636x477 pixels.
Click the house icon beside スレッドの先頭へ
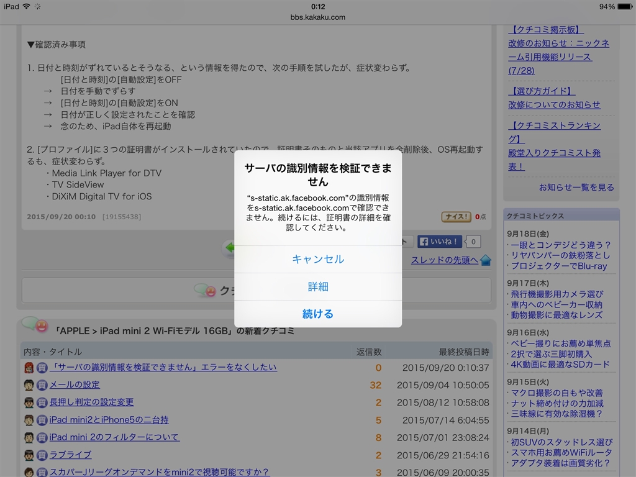pos(486,260)
